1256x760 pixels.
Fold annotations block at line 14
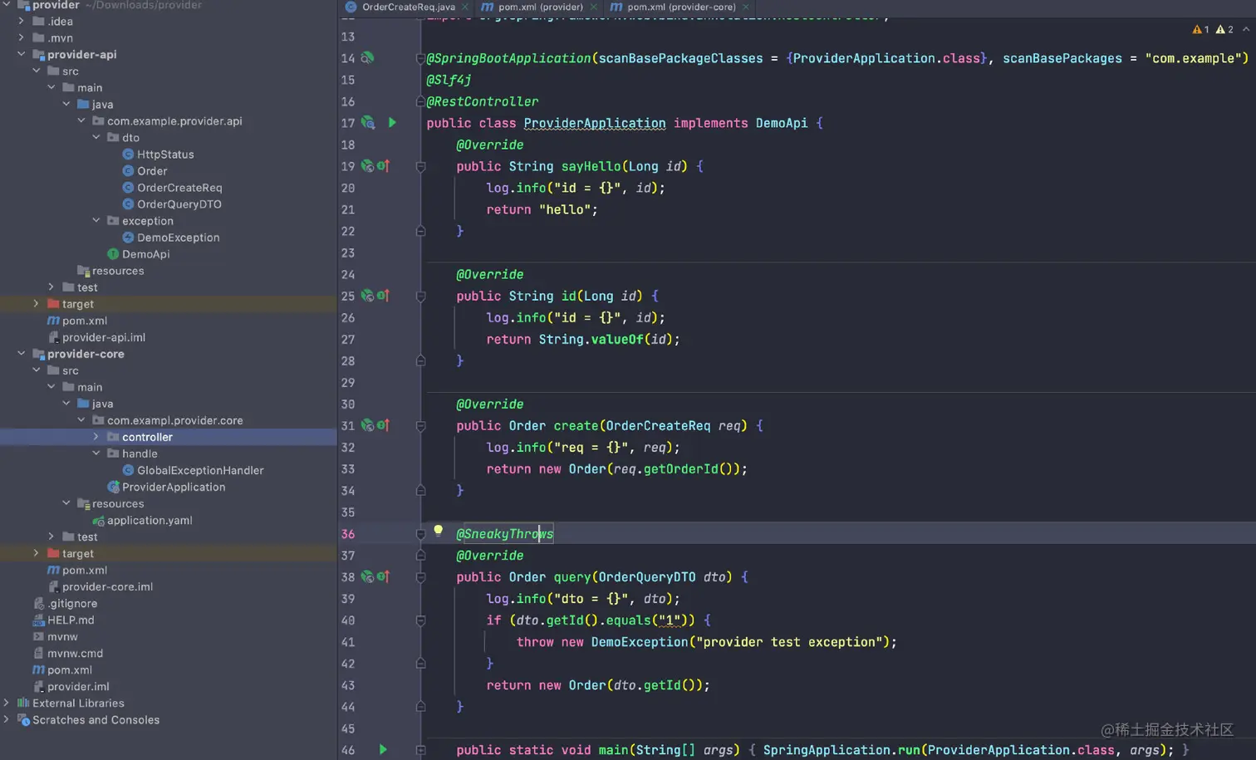420,59
